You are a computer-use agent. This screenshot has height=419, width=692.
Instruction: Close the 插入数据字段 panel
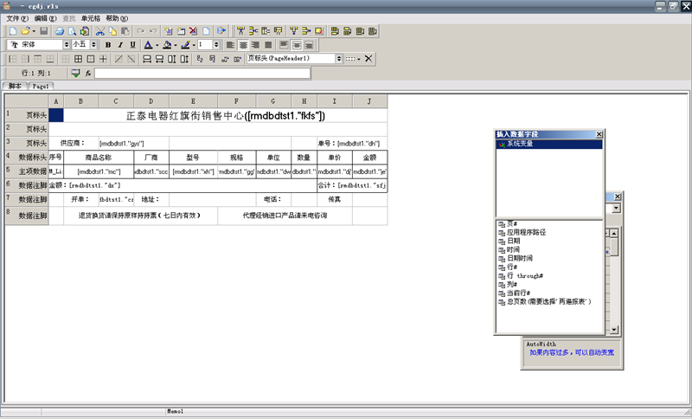click(599, 134)
